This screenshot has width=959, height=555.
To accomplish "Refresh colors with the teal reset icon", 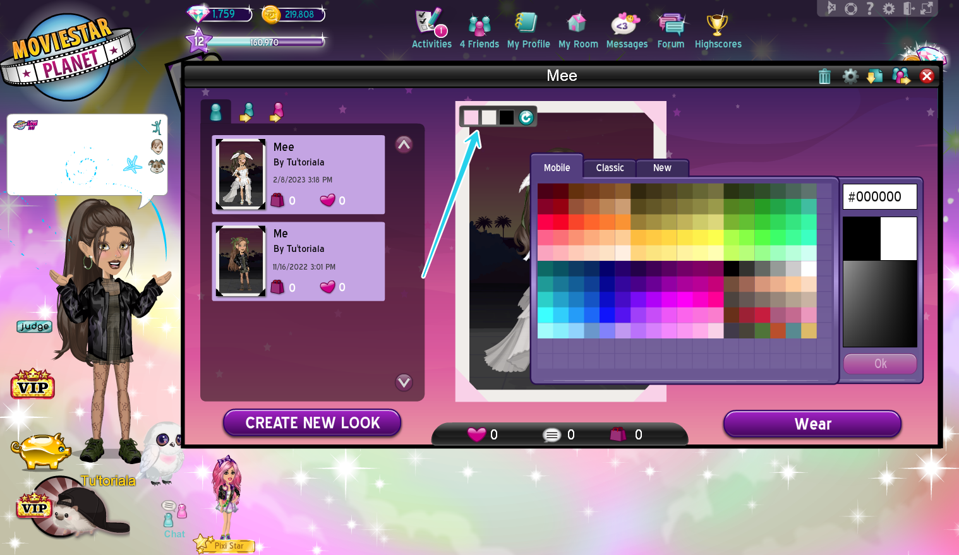I will tap(526, 116).
